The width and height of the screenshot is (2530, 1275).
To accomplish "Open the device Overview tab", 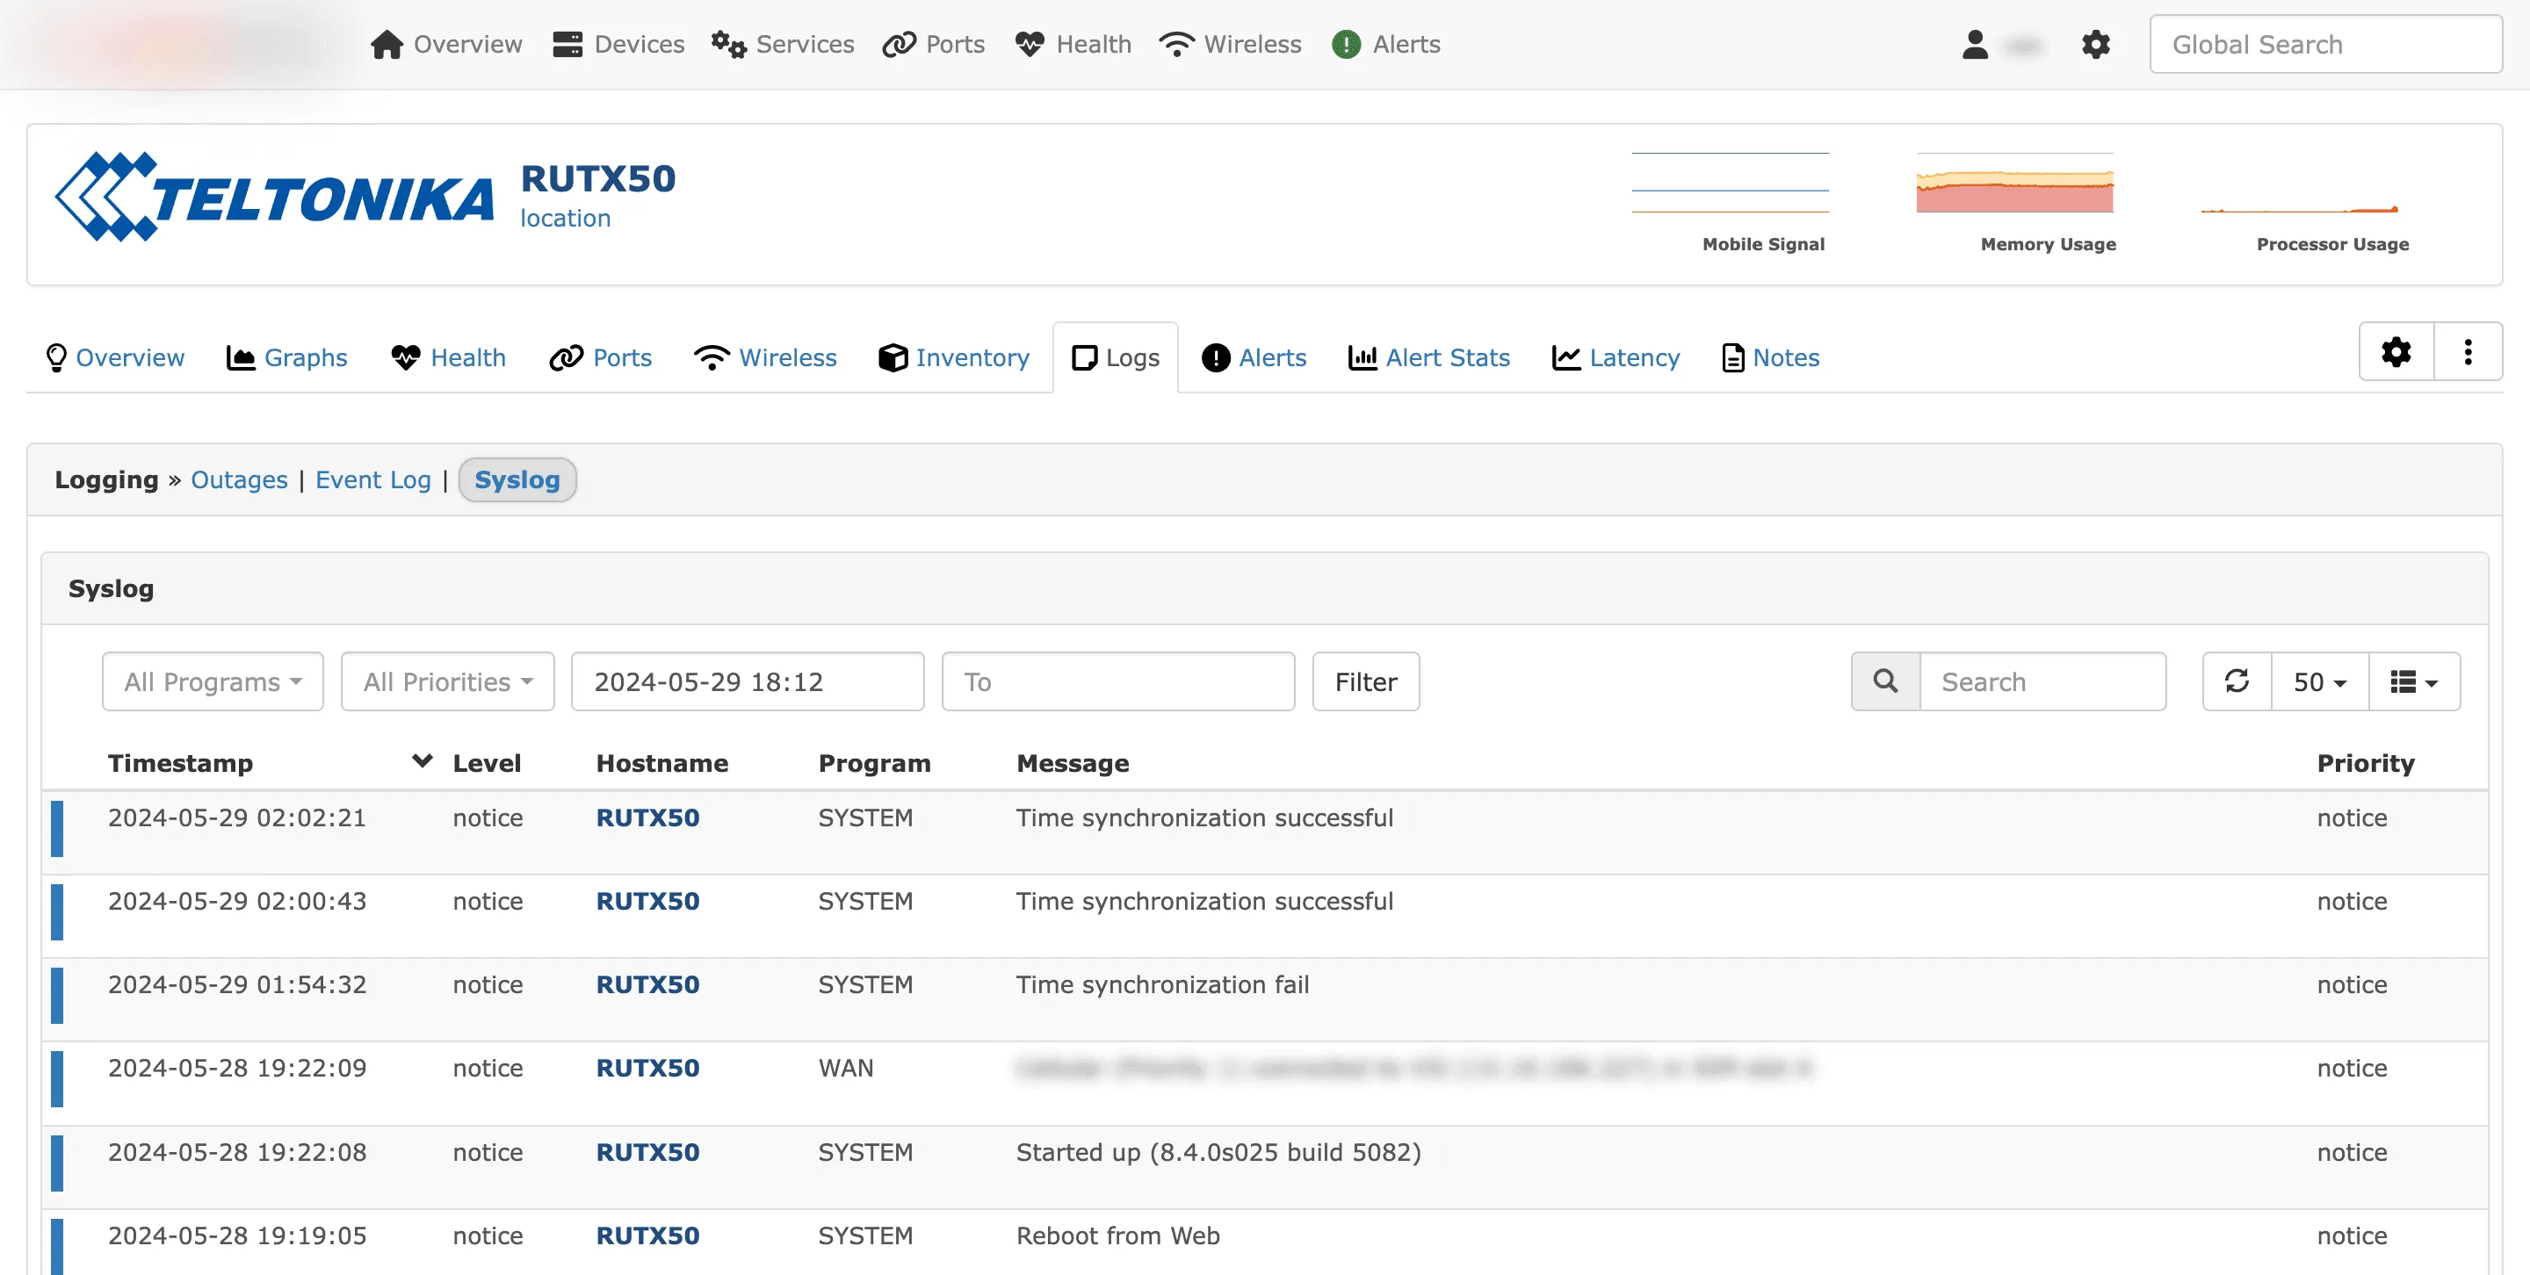I will [116, 357].
